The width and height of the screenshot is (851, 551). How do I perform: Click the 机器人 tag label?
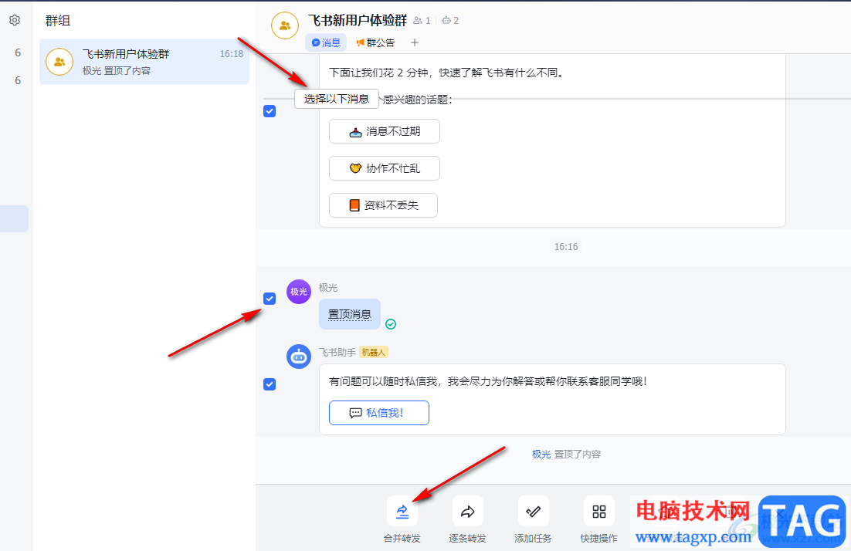[374, 353]
